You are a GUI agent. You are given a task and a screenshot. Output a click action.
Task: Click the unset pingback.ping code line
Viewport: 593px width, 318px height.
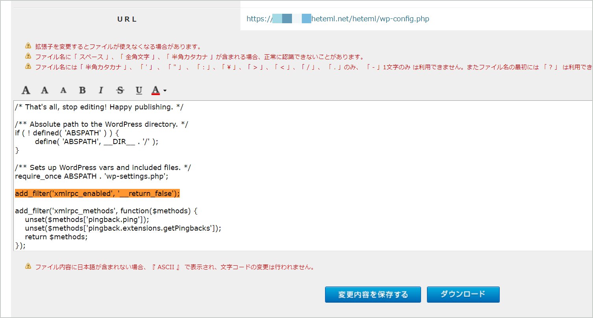[x=87, y=220]
